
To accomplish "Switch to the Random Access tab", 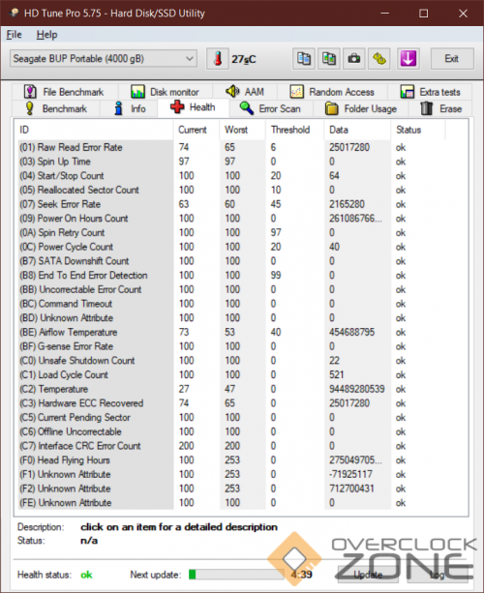I will pyautogui.click(x=332, y=92).
